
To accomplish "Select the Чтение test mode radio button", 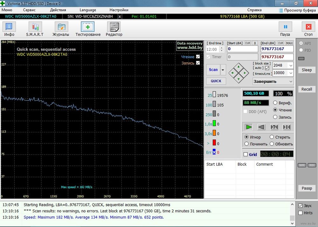I will tap(275, 110).
